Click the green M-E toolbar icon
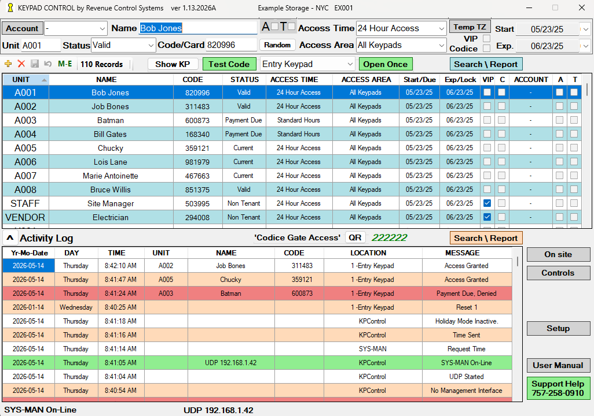The image size is (594, 416). (65, 64)
